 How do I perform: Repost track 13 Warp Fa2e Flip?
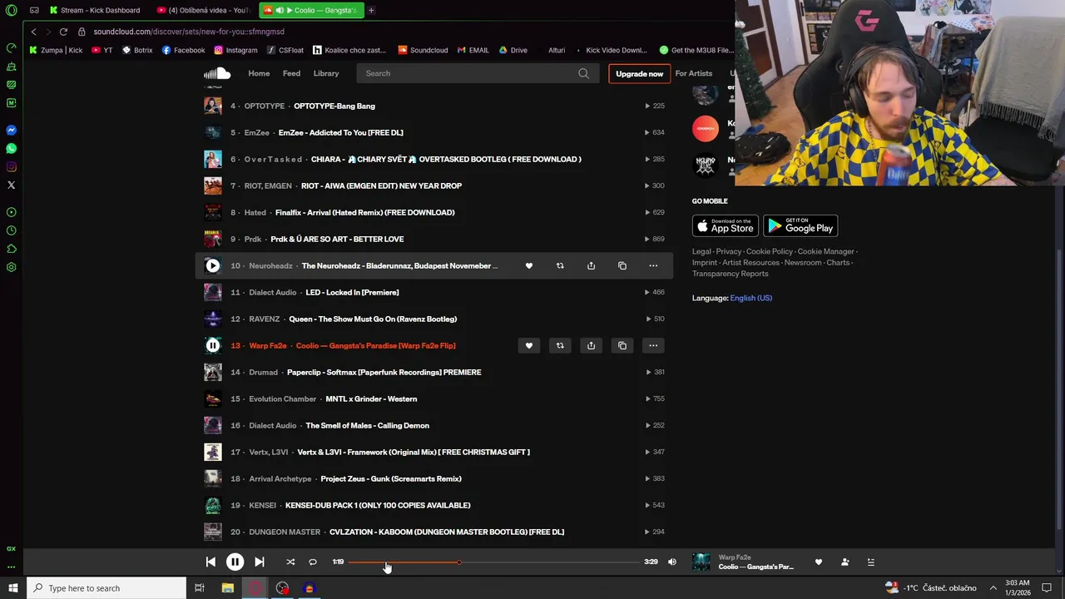click(560, 346)
